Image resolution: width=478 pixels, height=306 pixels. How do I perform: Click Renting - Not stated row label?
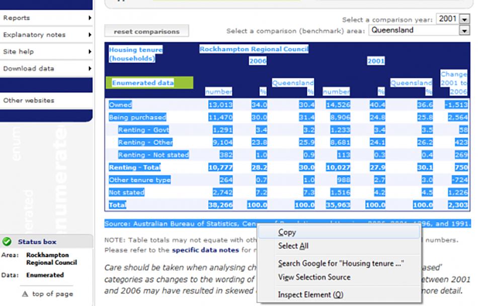point(153,155)
